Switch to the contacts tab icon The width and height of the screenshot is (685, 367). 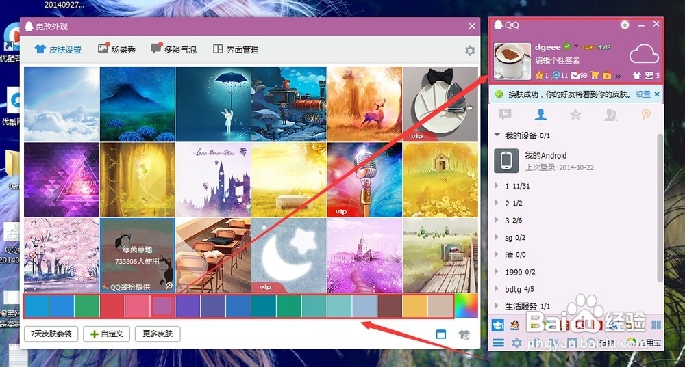click(540, 115)
